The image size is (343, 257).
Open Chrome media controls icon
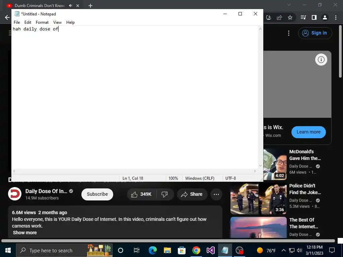[x=303, y=17]
